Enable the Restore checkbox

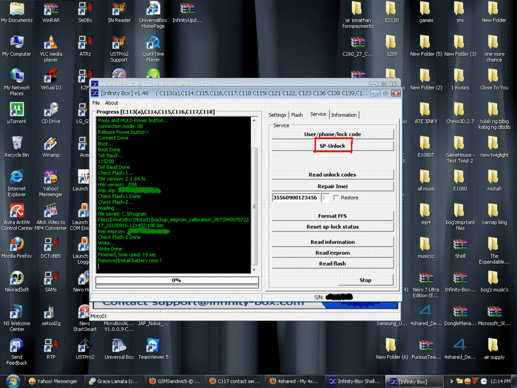click(336, 198)
